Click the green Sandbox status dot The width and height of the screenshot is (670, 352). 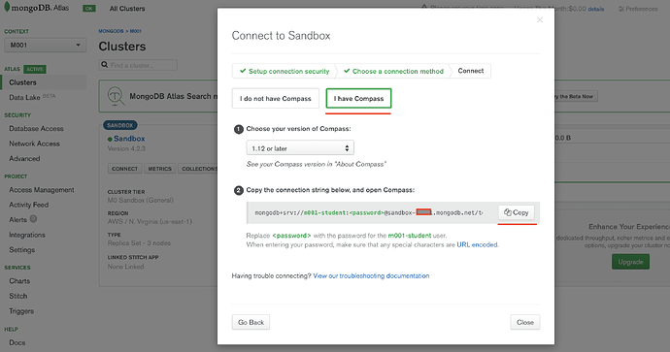[x=110, y=139]
